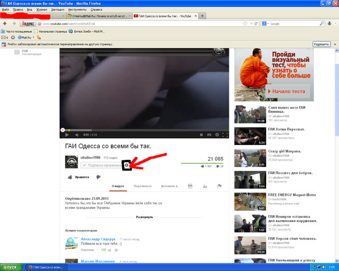Dismiss the Firefox redirect notification bar
Viewport: 339px width, 271px height.
click(335, 44)
